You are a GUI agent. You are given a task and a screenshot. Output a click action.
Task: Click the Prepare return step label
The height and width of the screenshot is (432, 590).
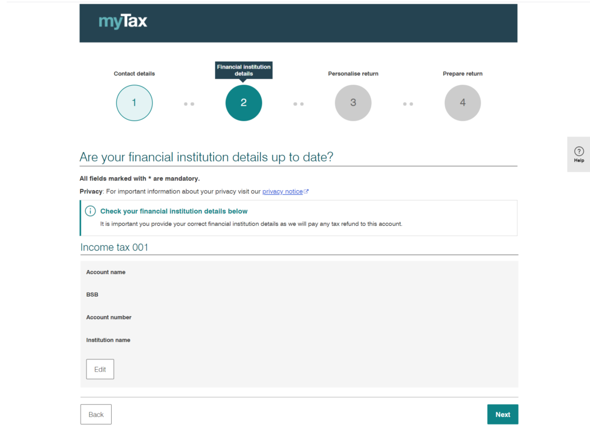pyautogui.click(x=463, y=74)
